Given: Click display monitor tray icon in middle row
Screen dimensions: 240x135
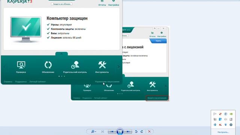Looking at the screenshot, I should pos(231,119).
